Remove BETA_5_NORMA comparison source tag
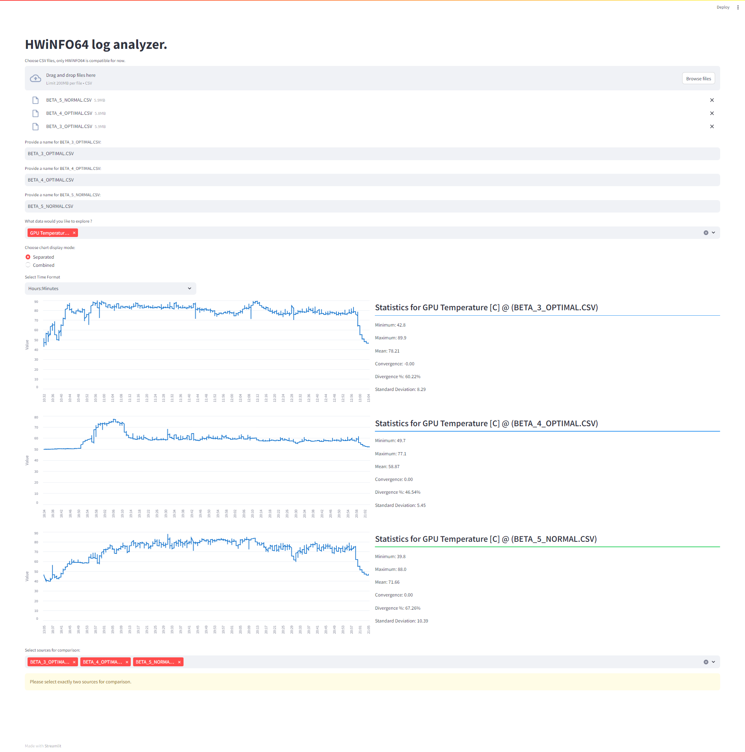 tap(179, 662)
